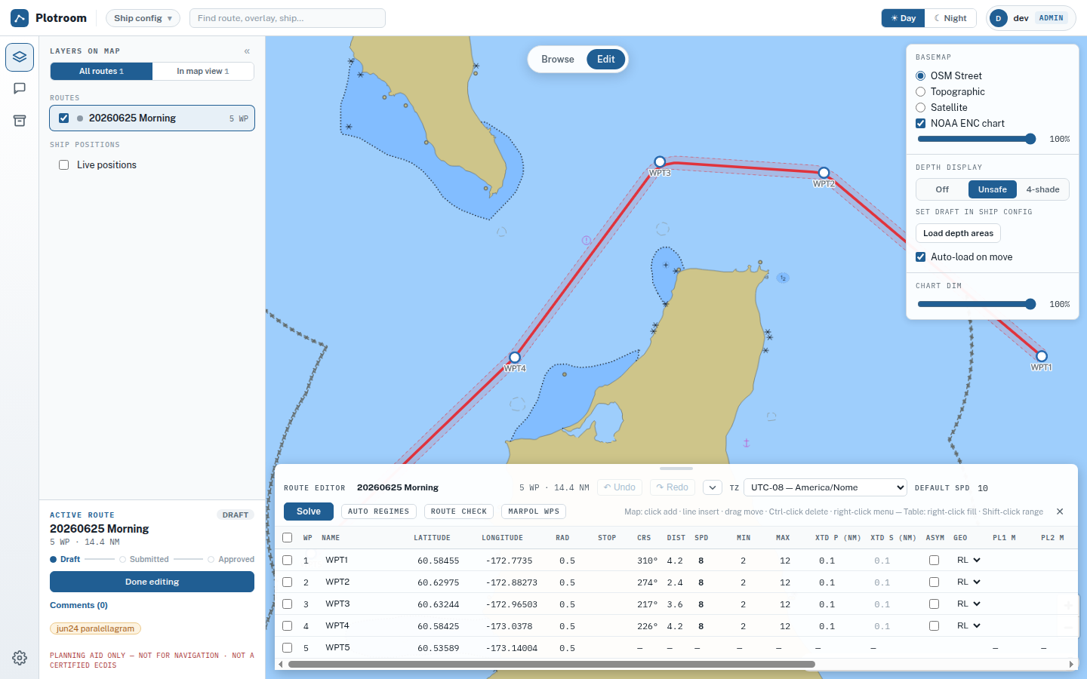This screenshot has width=1087, height=679.
Task: Click Auto Regimes button
Action: [x=378, y=512]
